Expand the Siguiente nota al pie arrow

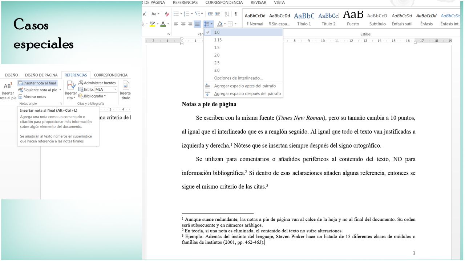[x=60, y=90]
